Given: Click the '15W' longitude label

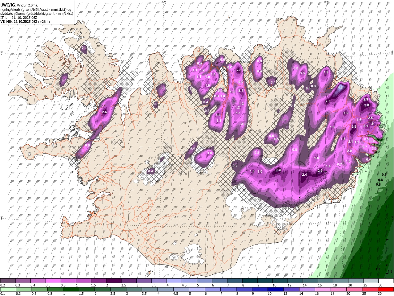Looking at the screenshot, I should coord(326,2).
